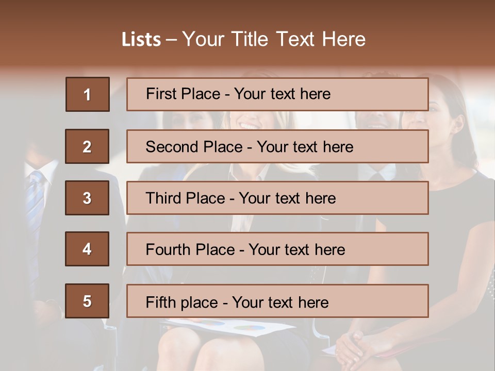Image resolution: width=495 pixels, height=371 pixels.
Task: Click the number 5 brown box
Action: (87, 301)
